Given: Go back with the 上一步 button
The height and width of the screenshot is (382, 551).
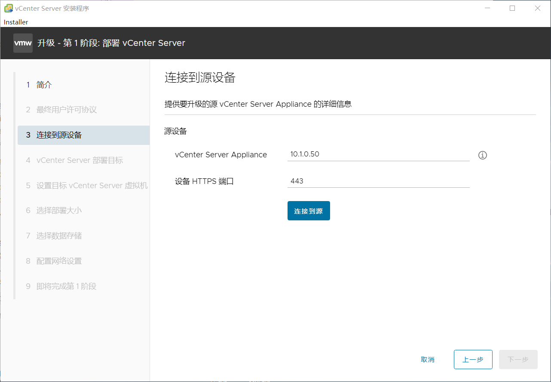Looking at the screenshot, I should [473, 359].
